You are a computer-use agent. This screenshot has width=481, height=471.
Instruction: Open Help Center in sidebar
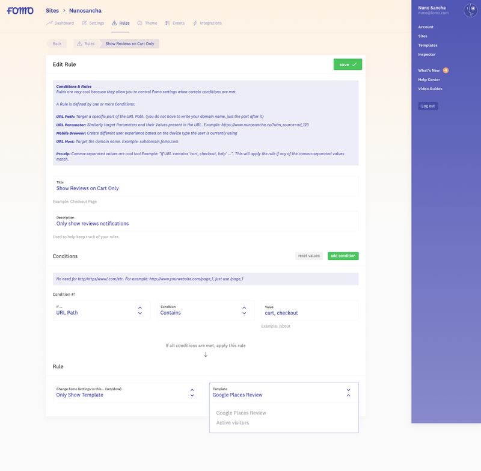tap(429, 80)
